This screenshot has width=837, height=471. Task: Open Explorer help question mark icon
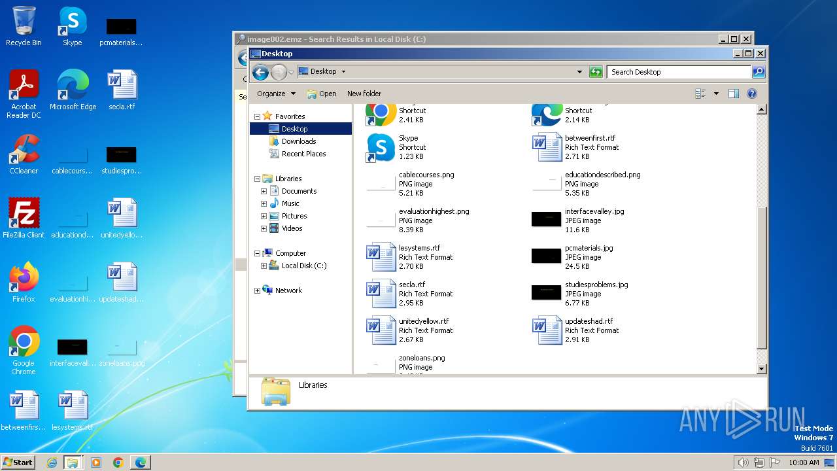click(752, 94)
